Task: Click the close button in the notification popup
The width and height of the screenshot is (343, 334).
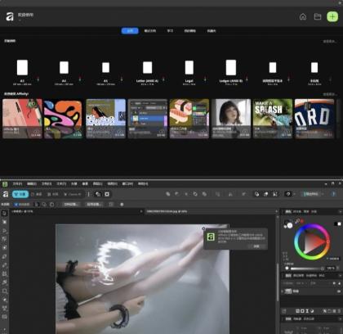Action: coord(256,246)
